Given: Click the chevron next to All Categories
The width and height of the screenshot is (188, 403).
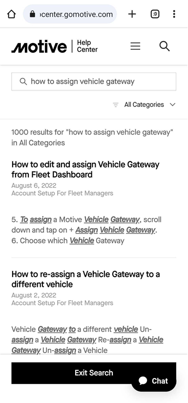Looking at the screenshot, I should pos(173,105).
